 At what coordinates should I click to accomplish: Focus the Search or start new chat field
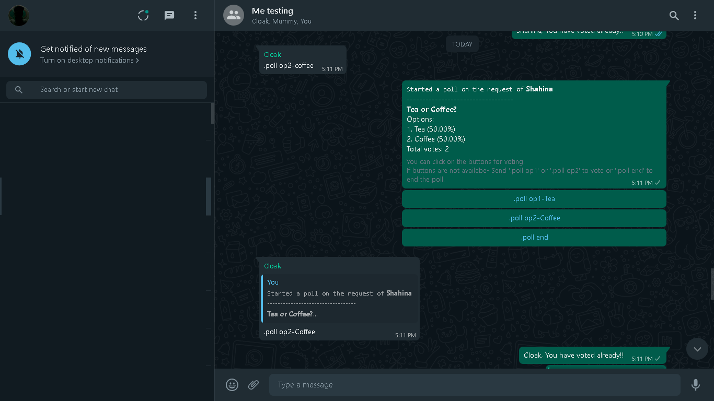107,90
